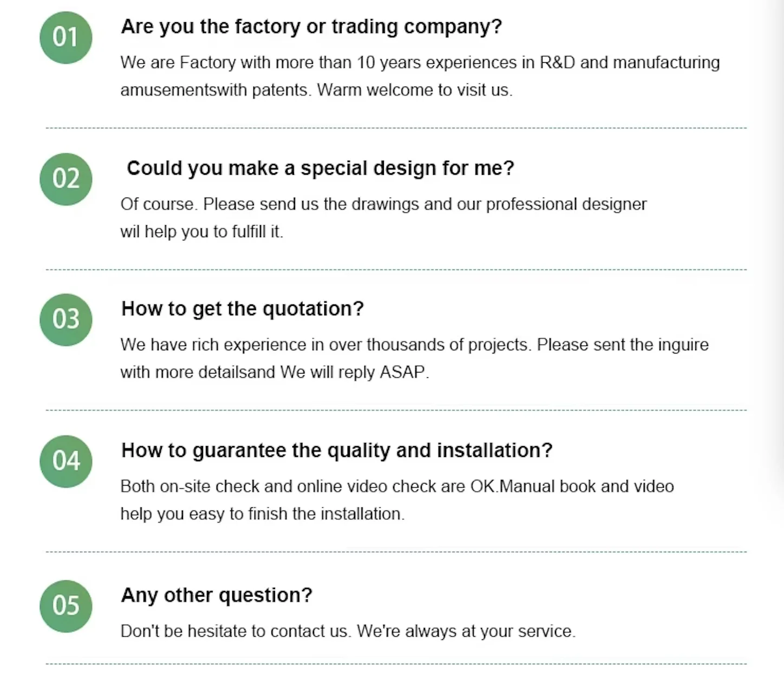Click the "Of course. Please send us the drawings" line

point(383,204)
